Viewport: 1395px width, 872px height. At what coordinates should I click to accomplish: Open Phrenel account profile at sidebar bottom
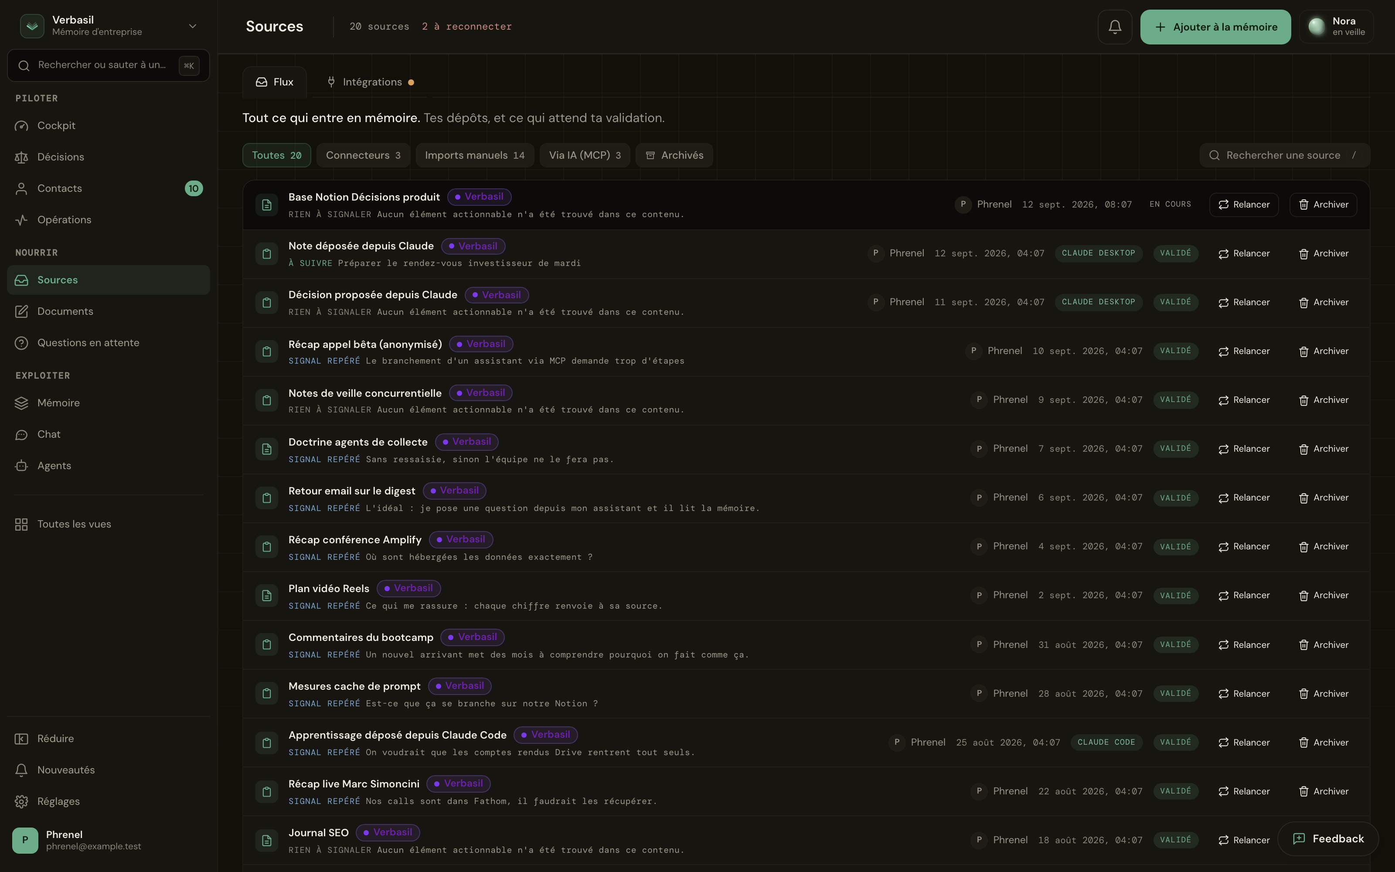109,840
